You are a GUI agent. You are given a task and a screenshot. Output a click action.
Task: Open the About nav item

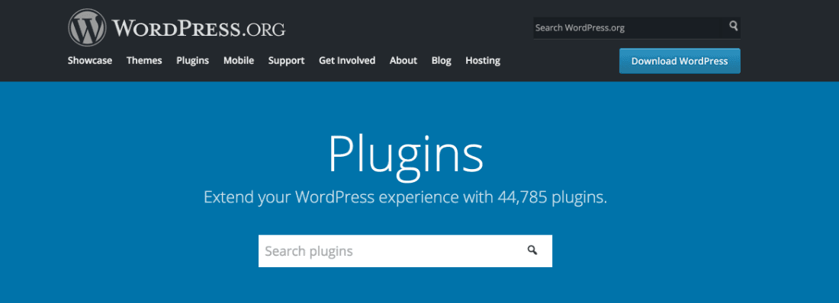tap(403, 60)
